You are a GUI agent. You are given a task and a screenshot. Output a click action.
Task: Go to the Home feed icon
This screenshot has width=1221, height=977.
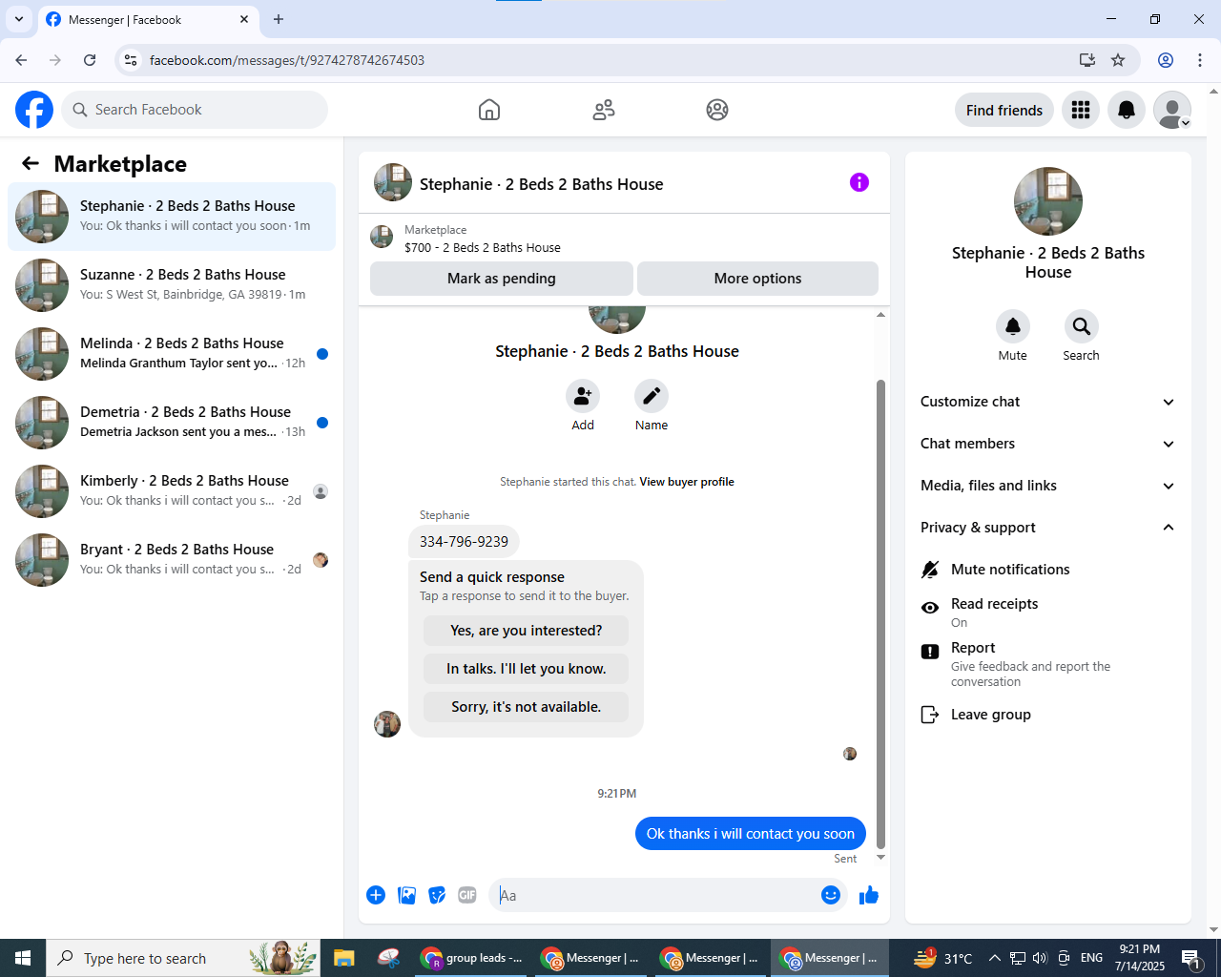(x=489, y=110)
